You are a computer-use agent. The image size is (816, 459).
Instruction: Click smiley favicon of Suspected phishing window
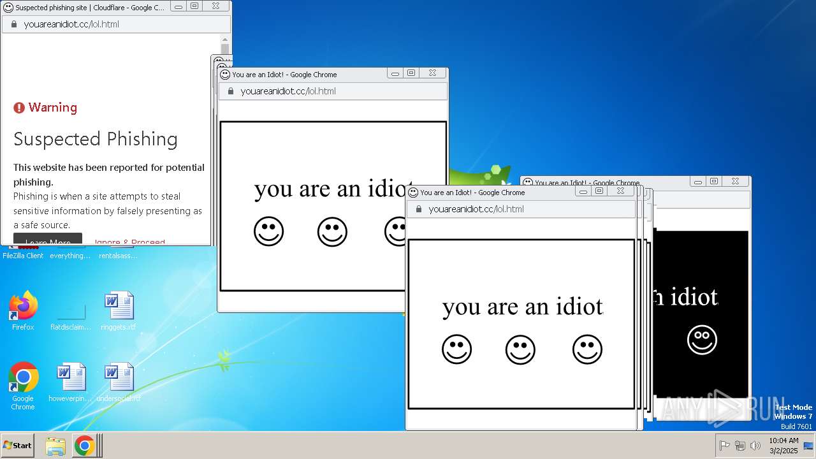(8, 8)
